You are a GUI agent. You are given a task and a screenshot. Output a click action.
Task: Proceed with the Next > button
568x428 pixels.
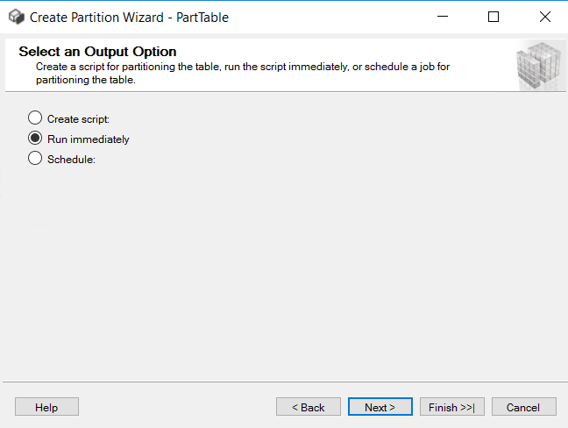(x=380, y=407)
